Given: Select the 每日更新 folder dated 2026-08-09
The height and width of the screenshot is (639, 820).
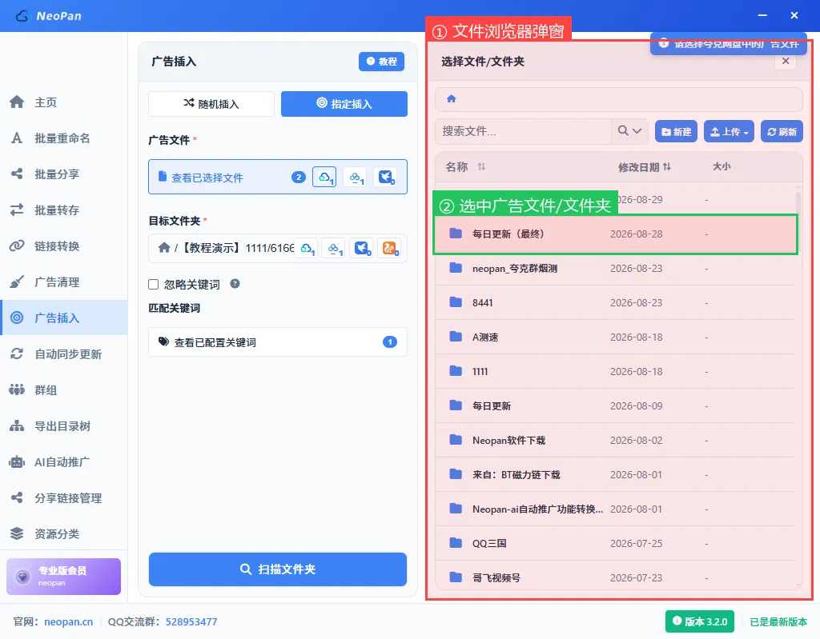Looking at the screenshot, I should coord(615,406).
